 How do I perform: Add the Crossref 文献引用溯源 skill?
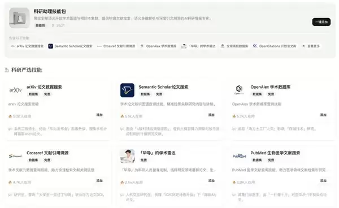click(x=99, y=180)
